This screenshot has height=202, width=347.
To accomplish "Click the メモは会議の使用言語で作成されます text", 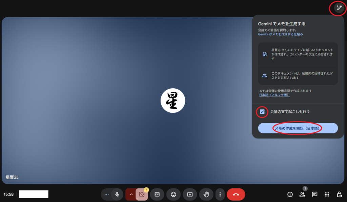I will (x=285, y=91).
